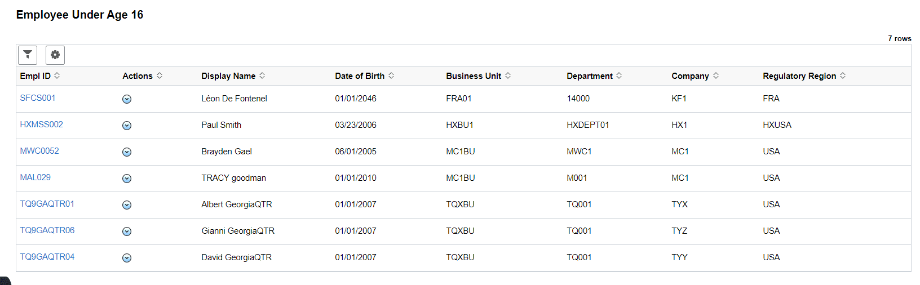This screenshot has height=285, width=920.
Task: Open actions dropdown for TRACY goodman
Action: click(127, 179)
